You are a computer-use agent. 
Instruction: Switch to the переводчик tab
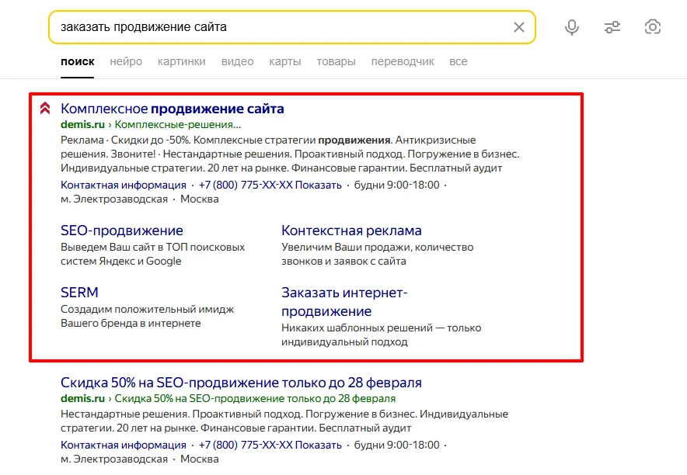pos(403,61)
